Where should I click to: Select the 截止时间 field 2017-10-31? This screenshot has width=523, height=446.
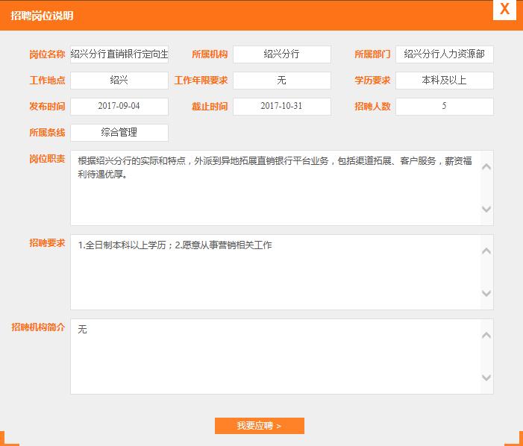281,107
